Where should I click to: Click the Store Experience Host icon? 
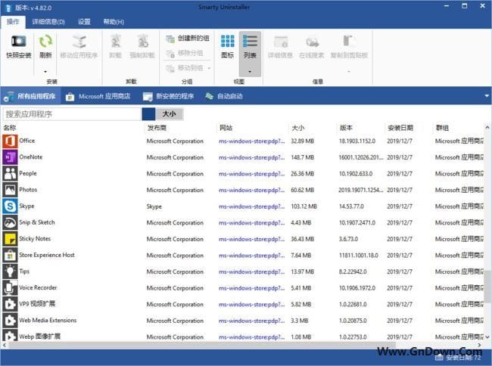point(10,256)
